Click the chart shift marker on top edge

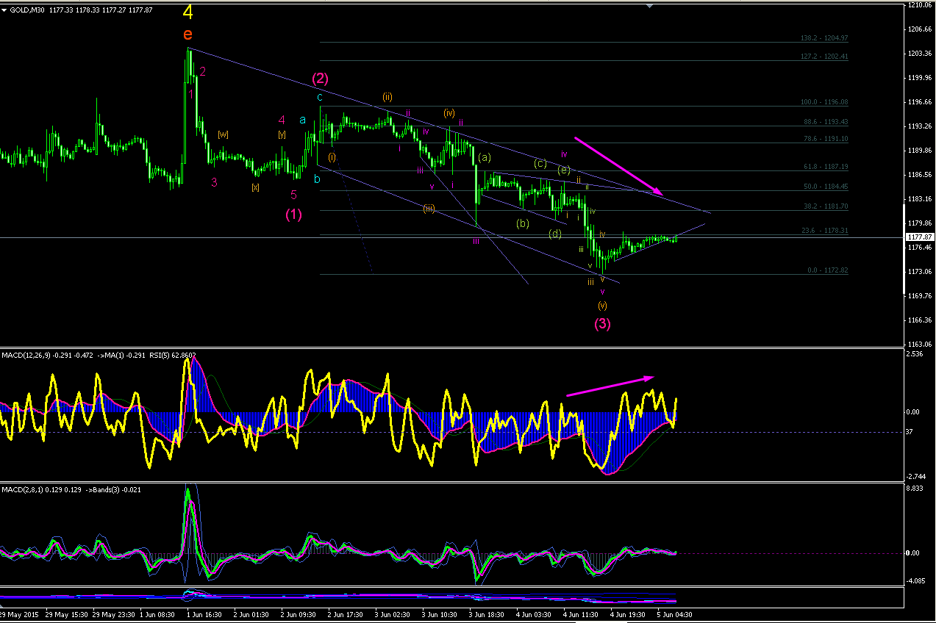649,6
